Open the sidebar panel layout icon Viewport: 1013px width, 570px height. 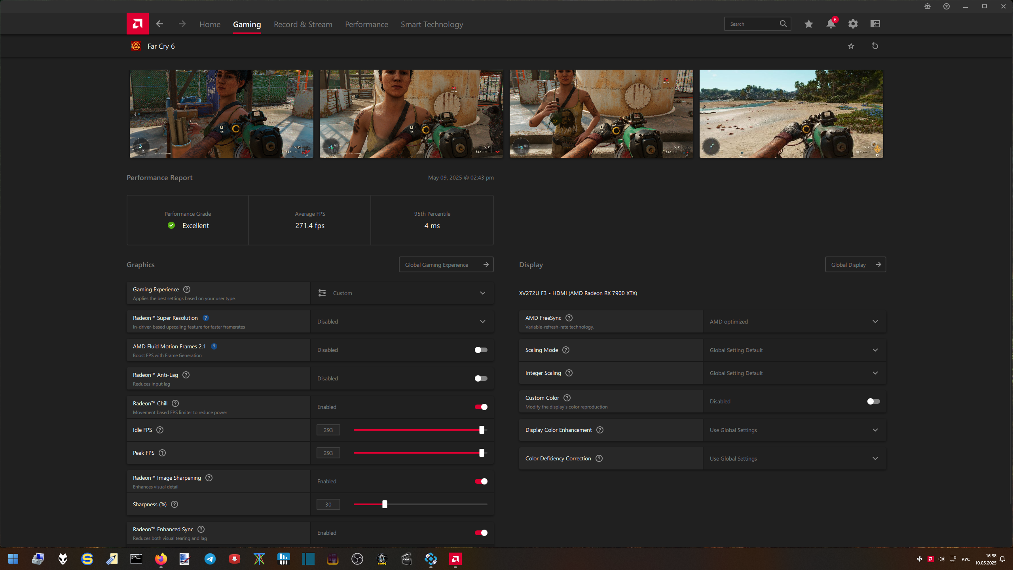(875, 24)
